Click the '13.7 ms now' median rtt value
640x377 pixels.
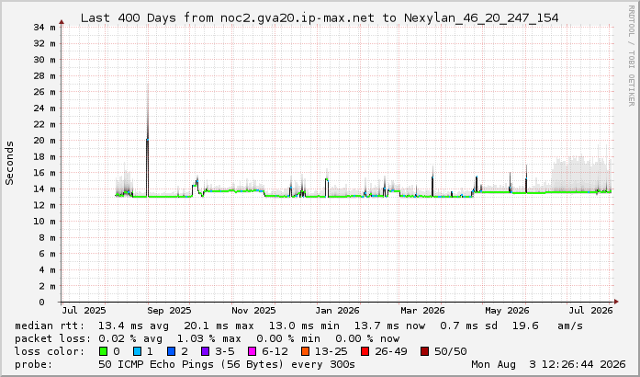point(389,326)
